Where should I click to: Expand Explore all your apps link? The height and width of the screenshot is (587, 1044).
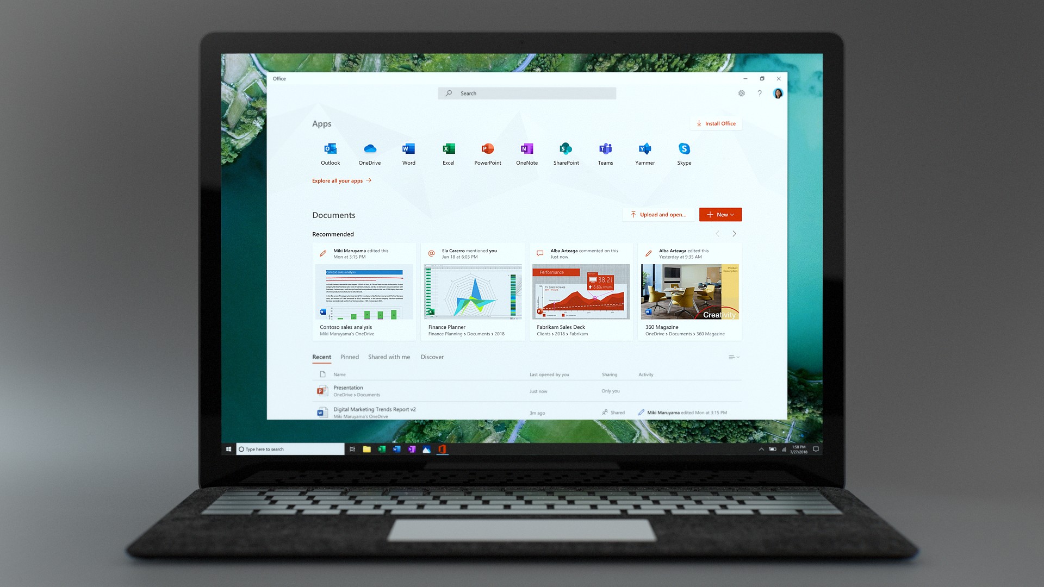click(x=341, y=180)
